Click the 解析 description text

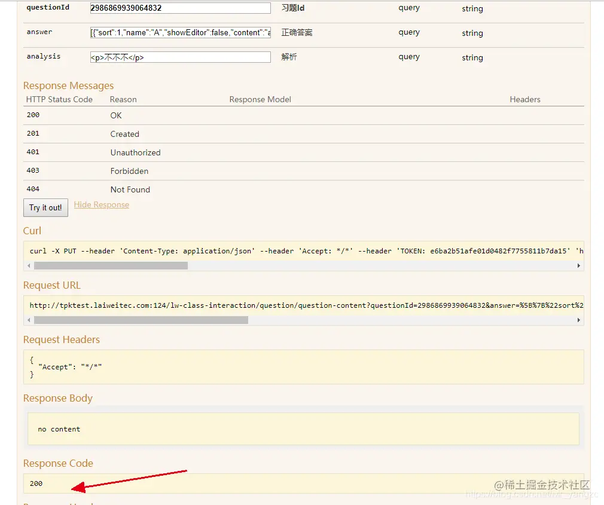point(289,57)
